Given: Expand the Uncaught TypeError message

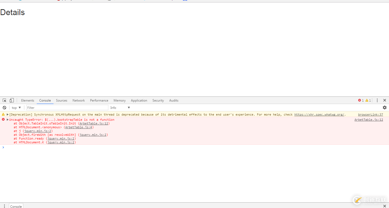Looking at the screenshot, I should pos(8,120).
